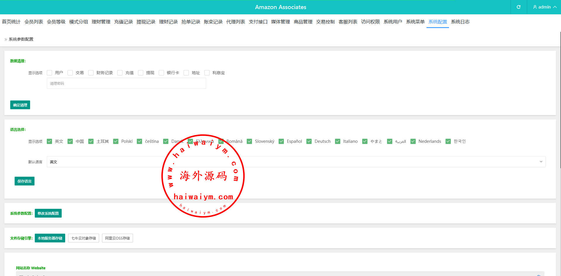Expand the admin menu chevron

tap(555, 7)
